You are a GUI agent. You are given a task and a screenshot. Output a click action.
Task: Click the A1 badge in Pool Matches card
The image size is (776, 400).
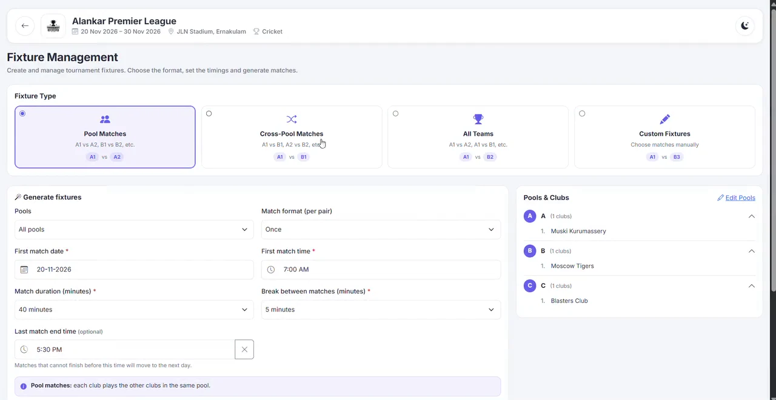(x=93, y=157)
